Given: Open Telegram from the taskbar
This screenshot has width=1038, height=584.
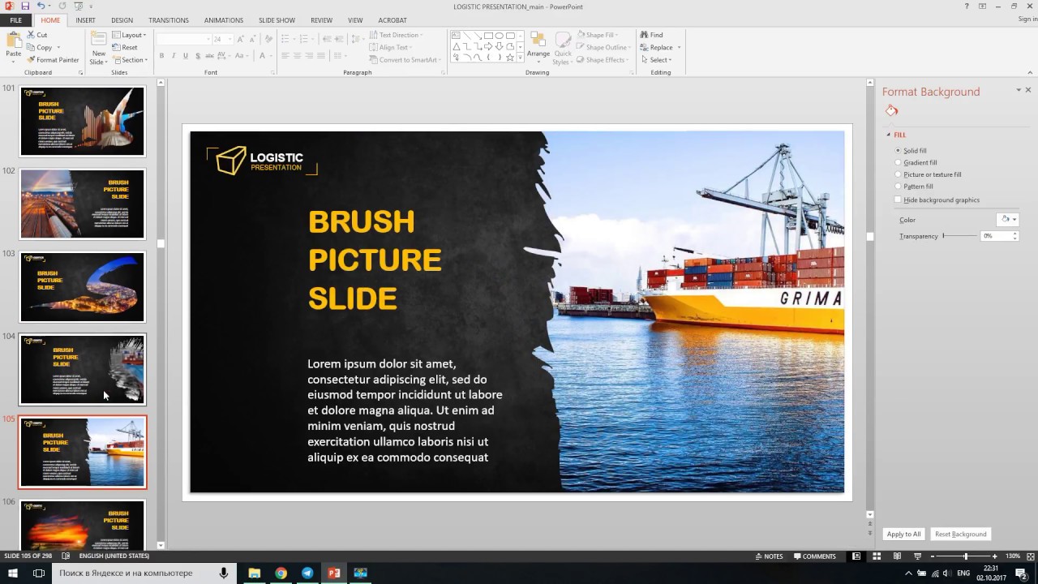Looking at the screenshot, I should (307, 573).
